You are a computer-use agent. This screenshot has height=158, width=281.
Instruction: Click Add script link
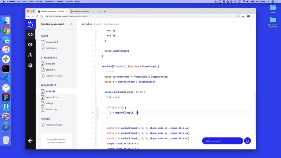(52, 110)
